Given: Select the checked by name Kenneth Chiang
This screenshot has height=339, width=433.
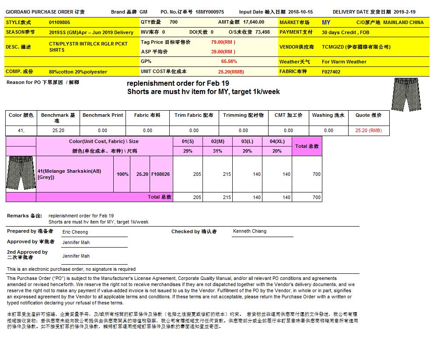Looking at the screenshot, I should click(x=249, y=231).
